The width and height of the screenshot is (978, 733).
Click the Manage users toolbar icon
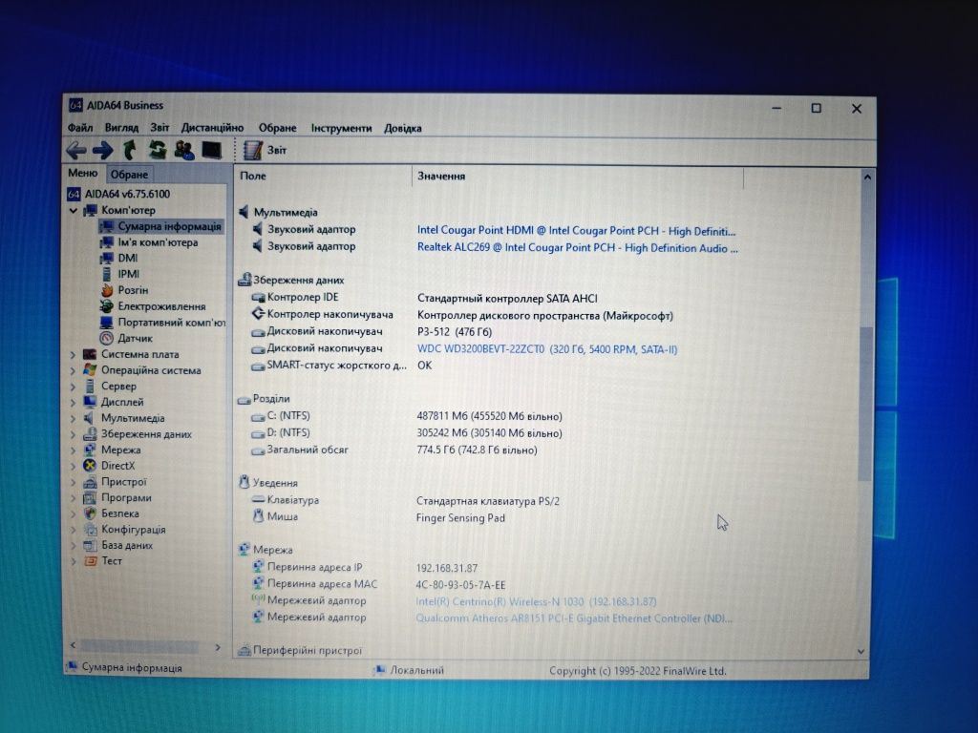tap(184, 150)
